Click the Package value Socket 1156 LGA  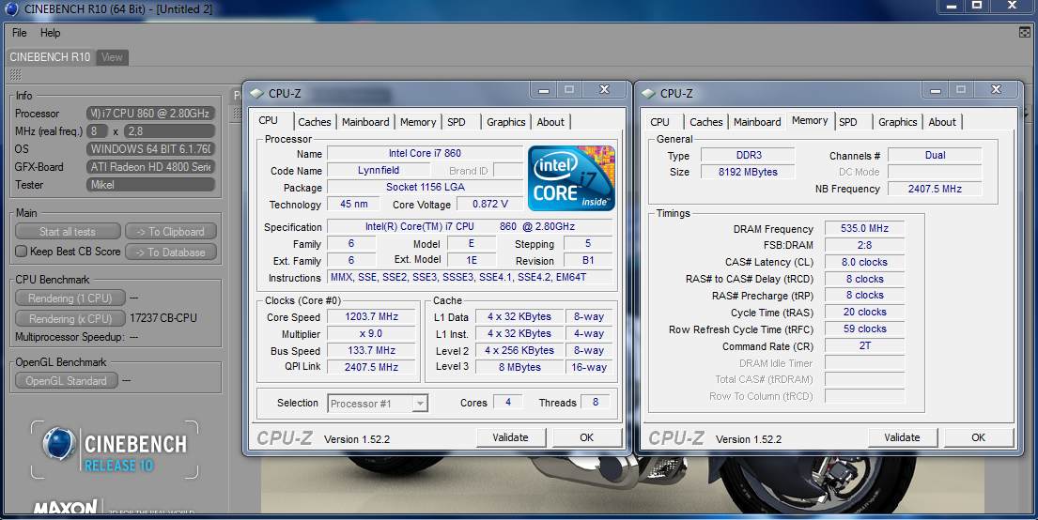[425, 187]
